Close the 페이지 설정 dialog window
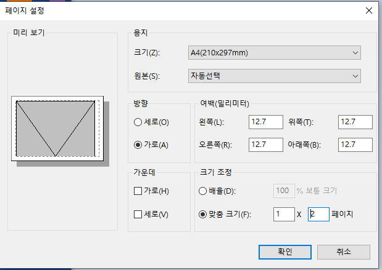 [x=369, y=10]
